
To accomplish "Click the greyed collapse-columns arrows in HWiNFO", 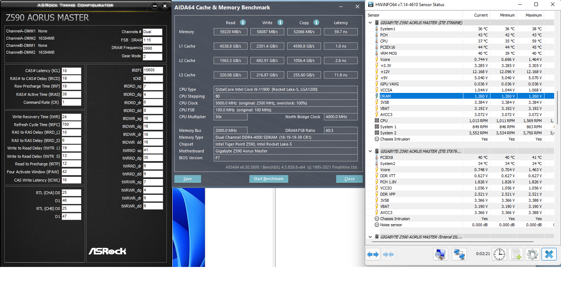I will (x=388, y=254).
